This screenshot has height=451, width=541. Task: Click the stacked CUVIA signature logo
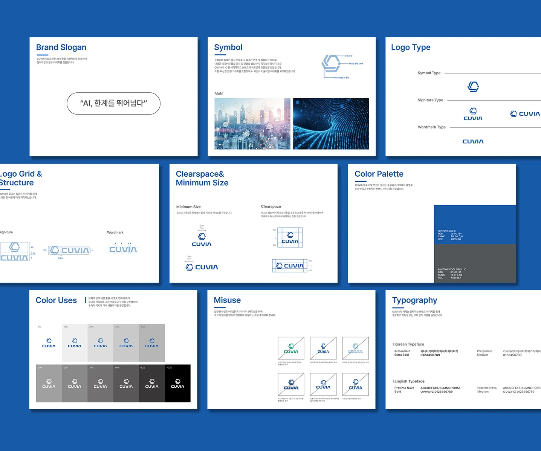tap(473, 114)
